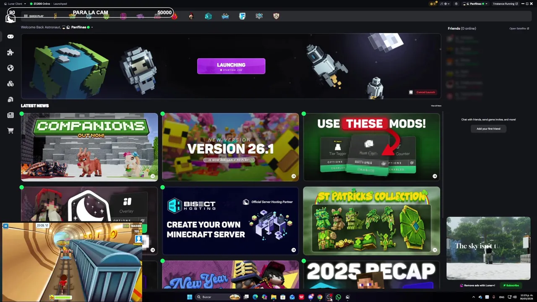Select the blue winged server icon
The image size is (537, 302).
(x=225, y=16)
